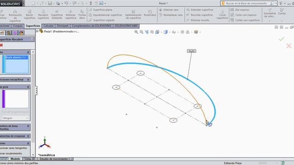The width and height of the screenshot is (294, 165).
Task: Open Superficie-Recubrir help question mark
Action: click(32, 39)
